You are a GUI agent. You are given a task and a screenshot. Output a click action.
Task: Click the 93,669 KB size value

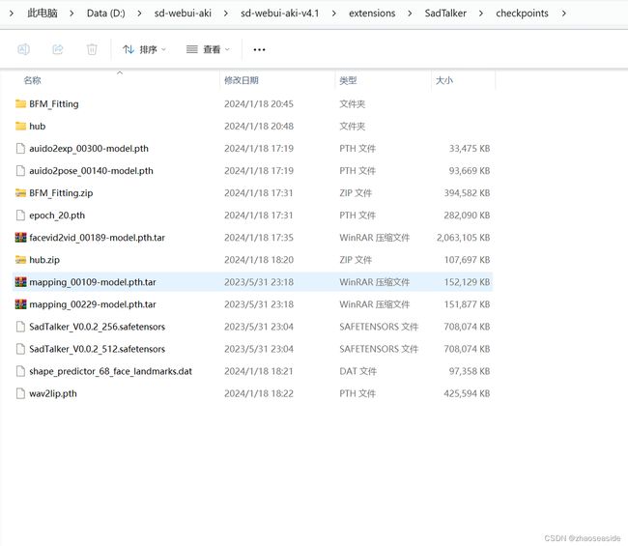[470, 171]
